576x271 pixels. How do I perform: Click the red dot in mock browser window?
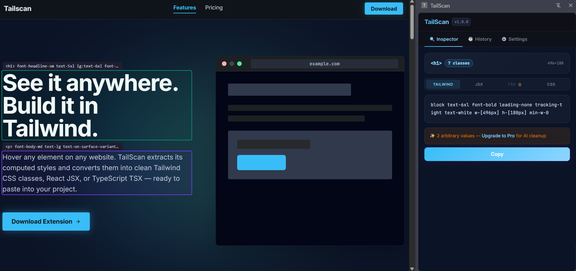coord(224,64)
